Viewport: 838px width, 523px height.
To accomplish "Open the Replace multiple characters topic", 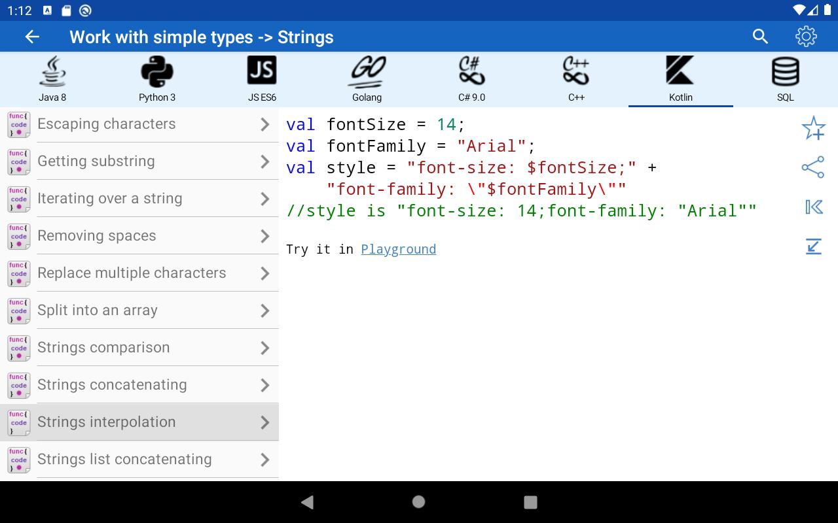I will [139, 273].
